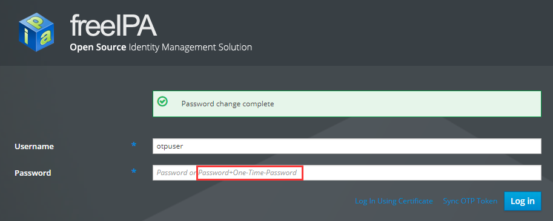Open the Sync OTP Token link
Viewport: 553px width, 221px height.
[470, 201]
